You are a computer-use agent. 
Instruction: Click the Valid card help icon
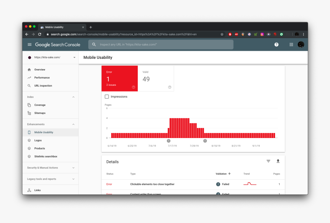pos(170,87)
